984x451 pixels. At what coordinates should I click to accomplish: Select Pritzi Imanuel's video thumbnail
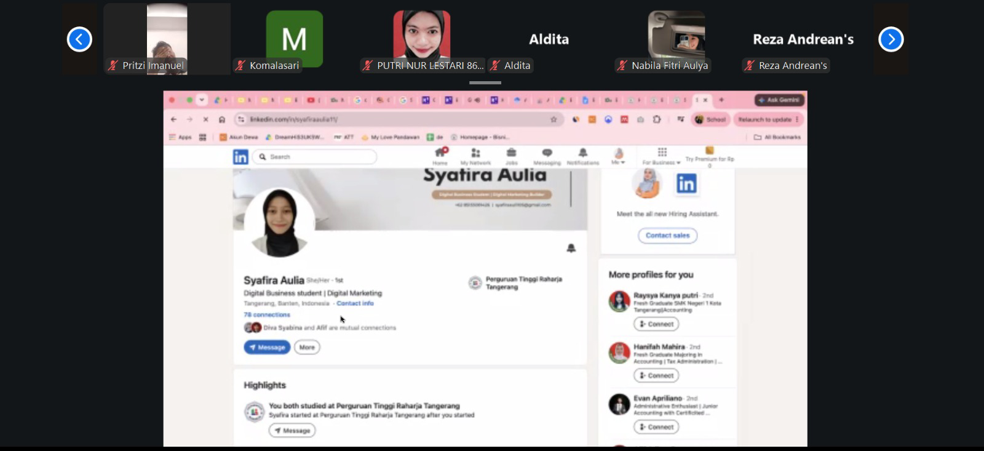pyautogui.click(x=167, y=39)
